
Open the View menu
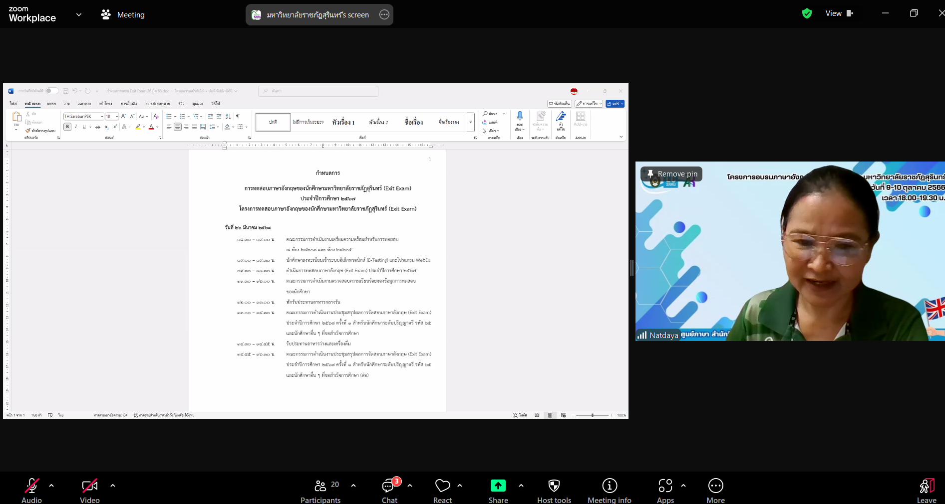click(x=839, y=13)
